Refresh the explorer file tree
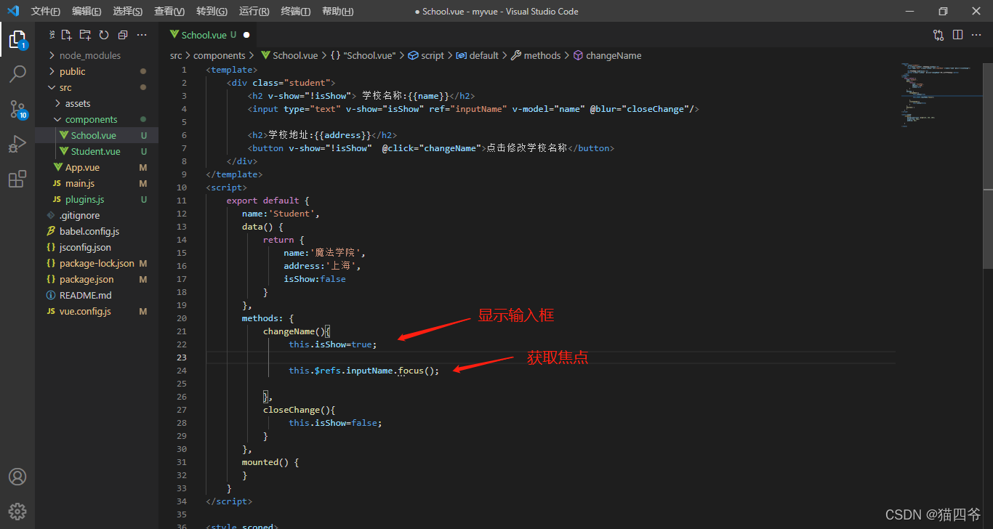Screen dimensions: 993x529 pos(104,35)
